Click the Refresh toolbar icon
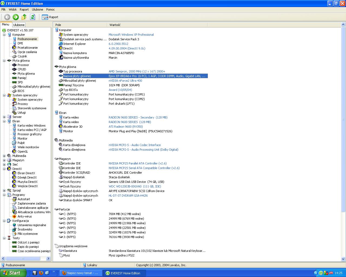 tap(32, 17)
